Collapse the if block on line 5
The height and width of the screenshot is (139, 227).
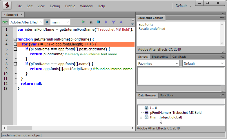coord(15,49)
